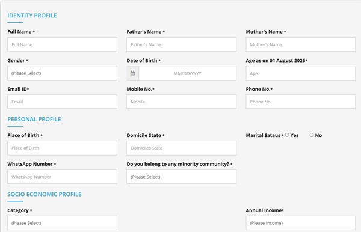Viewport: 361px width, 232px height.
Task: Click the 'Place of Birth' label
Action: tap(25, 135)
